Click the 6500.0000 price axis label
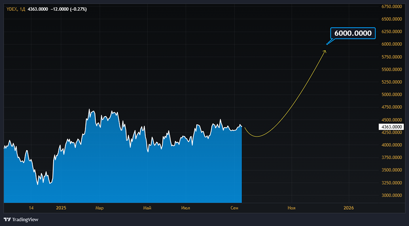 pyautogui.click(x=391, y=19)
